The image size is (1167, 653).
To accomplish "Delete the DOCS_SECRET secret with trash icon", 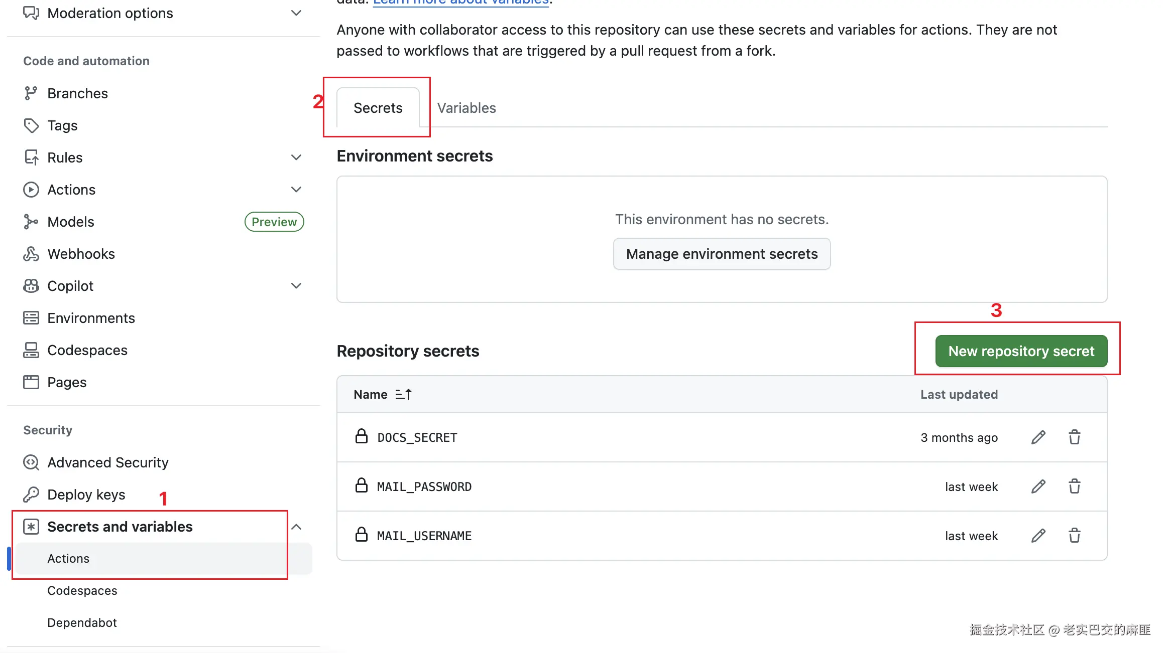I will (x=1074, y=437).
